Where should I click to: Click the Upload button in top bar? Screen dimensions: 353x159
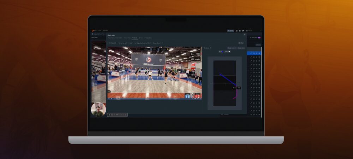pyautogui.click(x=231, y=31)
